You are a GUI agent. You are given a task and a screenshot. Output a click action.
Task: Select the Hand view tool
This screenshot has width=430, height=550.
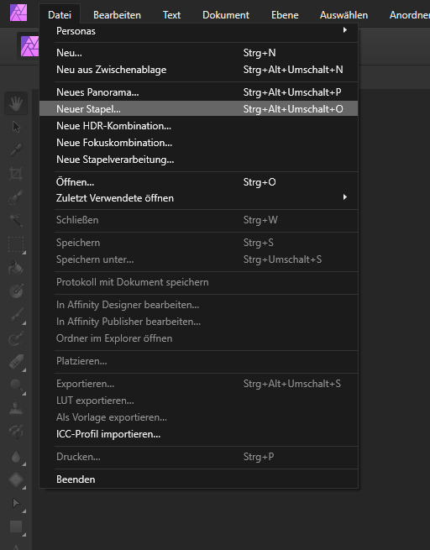pyautogui.click(x=16, y=103)
